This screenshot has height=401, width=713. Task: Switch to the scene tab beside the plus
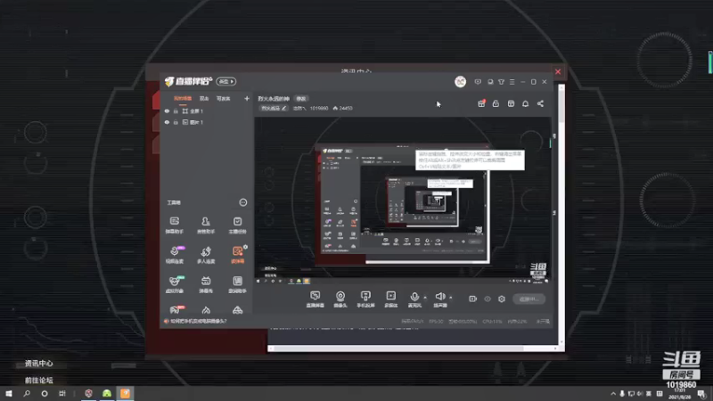(x=224, y=98)
